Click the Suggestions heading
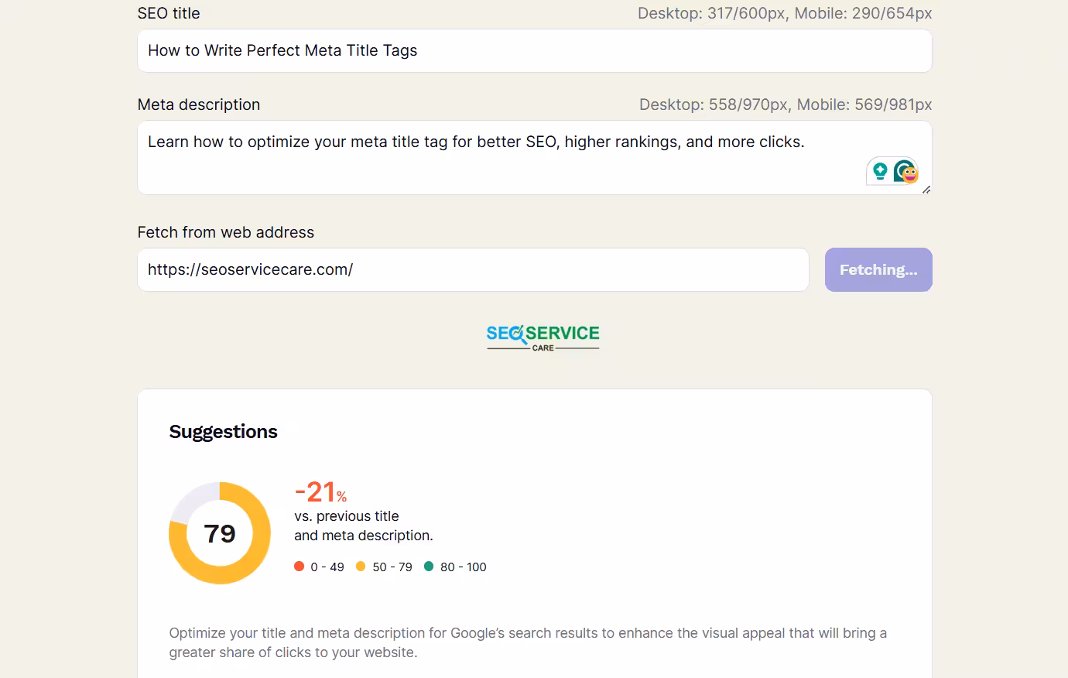This screenshot has height=678, width=1068. pos(223,432)
